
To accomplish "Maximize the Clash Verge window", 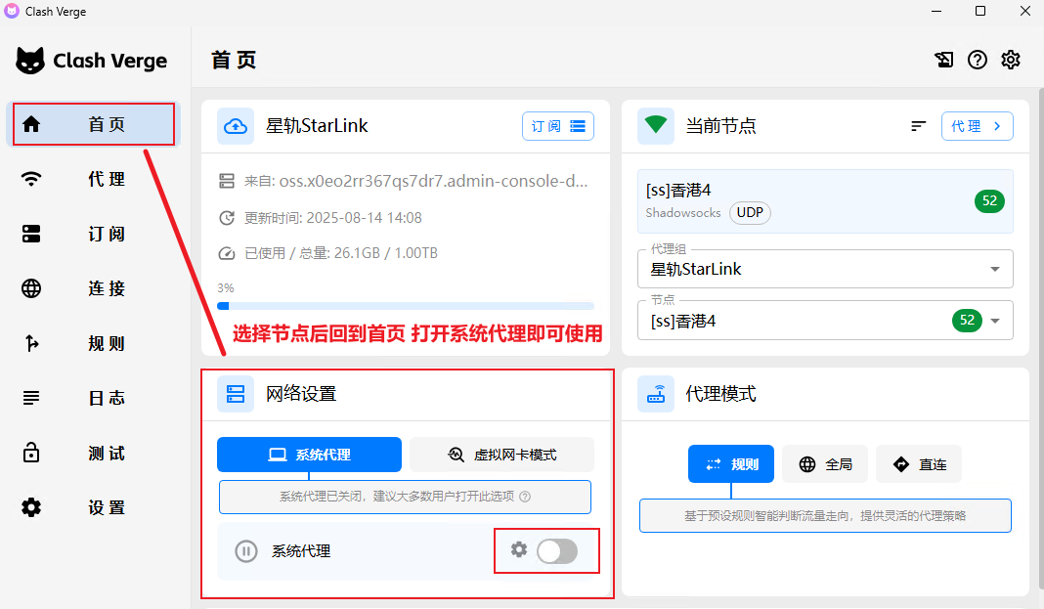I will point(980,12).
